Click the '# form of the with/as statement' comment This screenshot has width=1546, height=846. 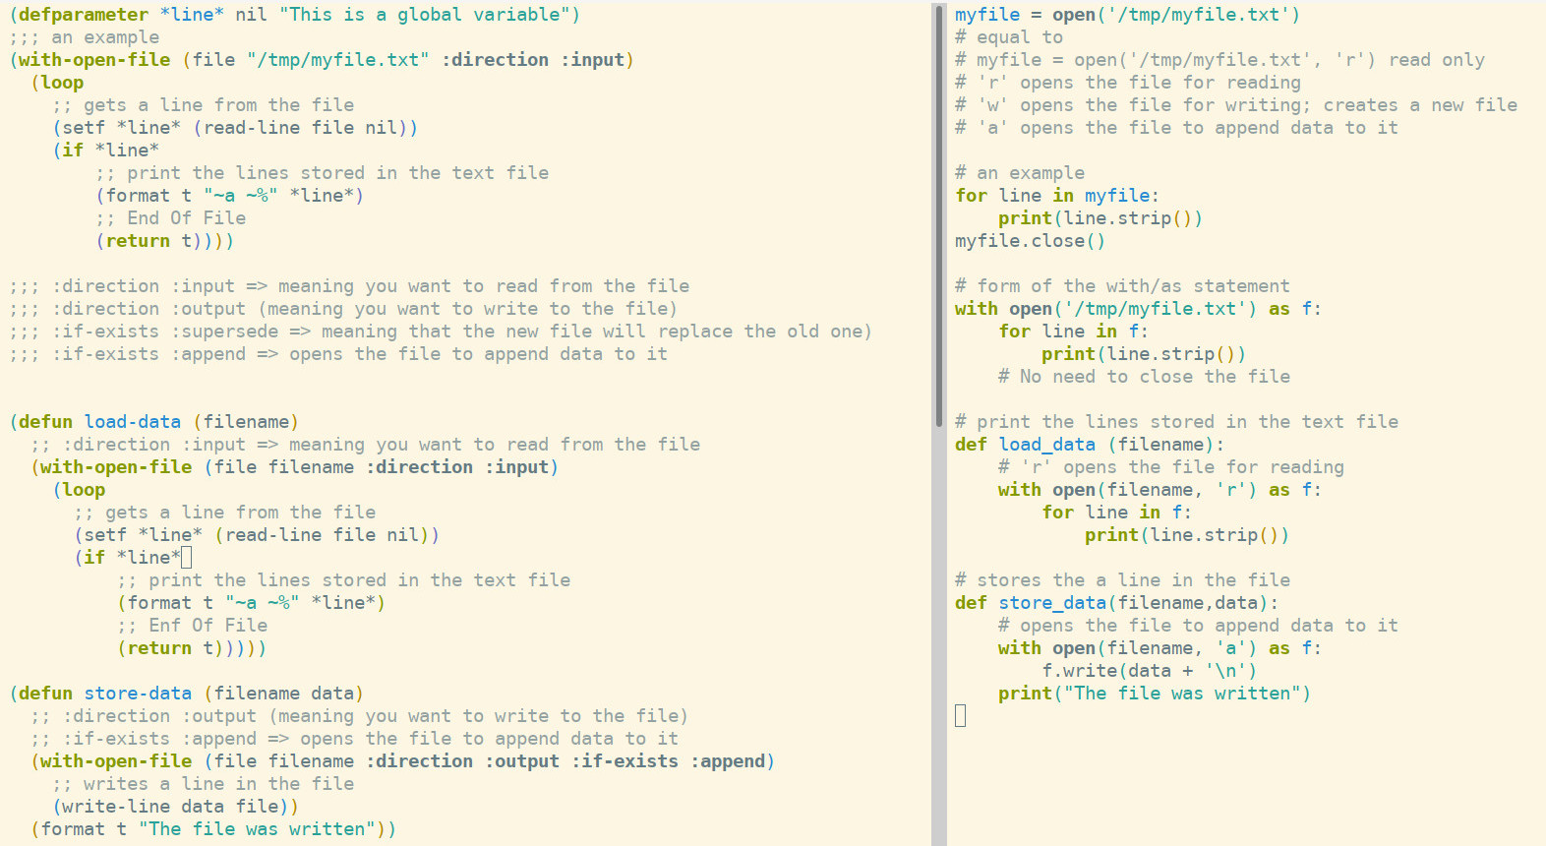pyautogui.click(x=1122, y=286)
